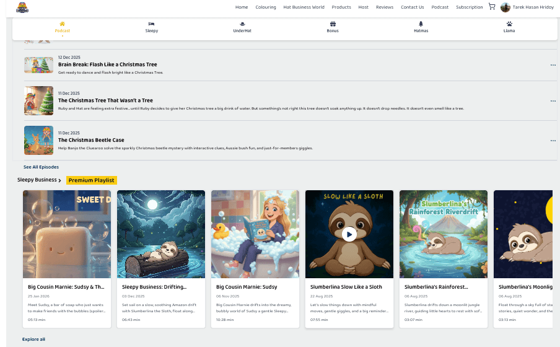The width and height of the screenshot is (560, 347).
Task: Click the site logo in header
Action: point(22,7)
